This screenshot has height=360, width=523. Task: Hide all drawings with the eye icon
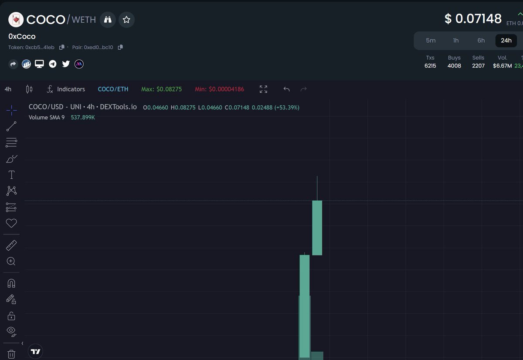(x=11, y=332)
